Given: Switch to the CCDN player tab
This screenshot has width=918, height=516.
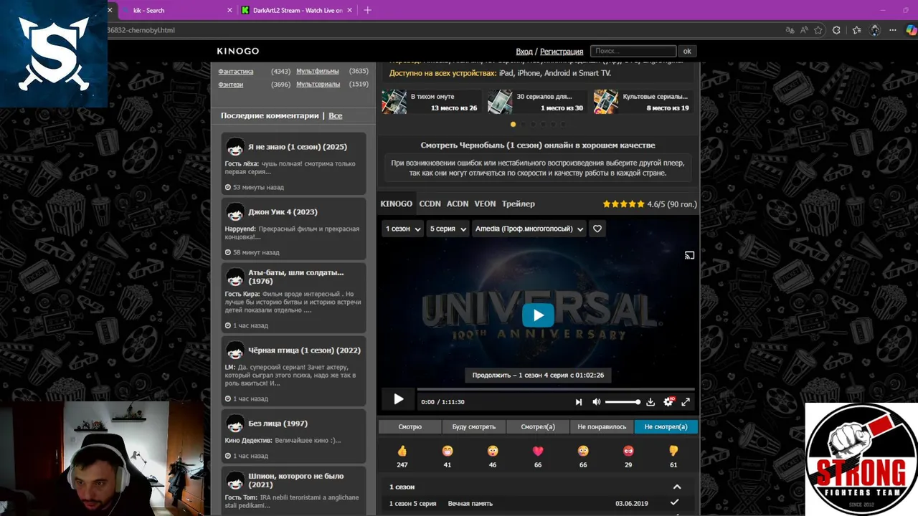Looking at the screenshot, I should 430,204.
